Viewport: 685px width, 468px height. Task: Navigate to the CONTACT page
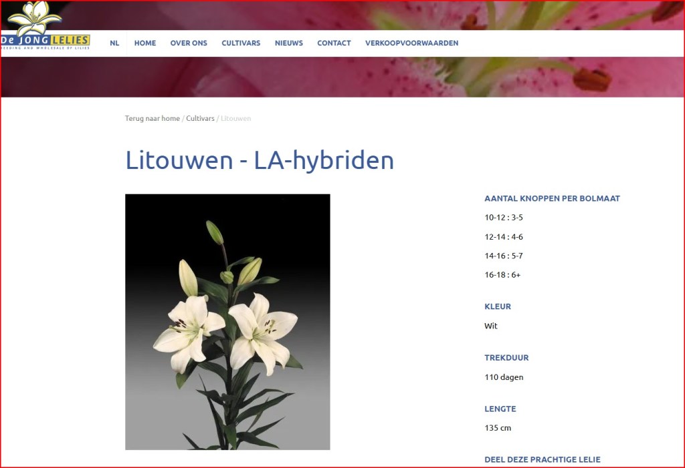coord(334,43)
